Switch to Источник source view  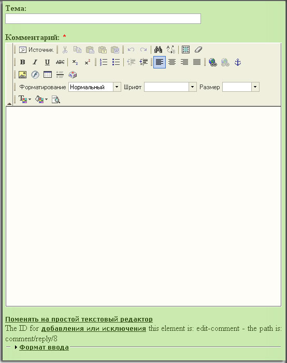pos(36,50)
